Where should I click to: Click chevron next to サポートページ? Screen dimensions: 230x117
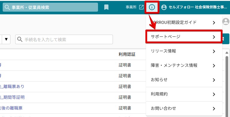[214, 37]
